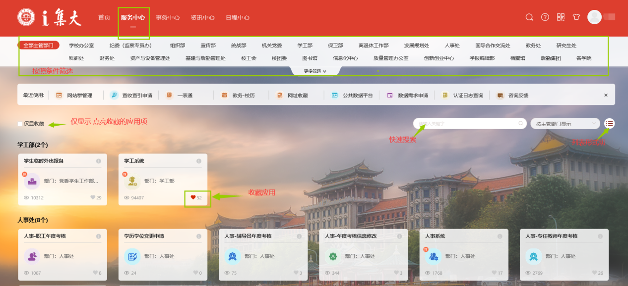Close the 最近使用 recent bar
Image resolution: width=628 pixels, height=286 pixels.
pyautogui.click(x=606, y=95)
